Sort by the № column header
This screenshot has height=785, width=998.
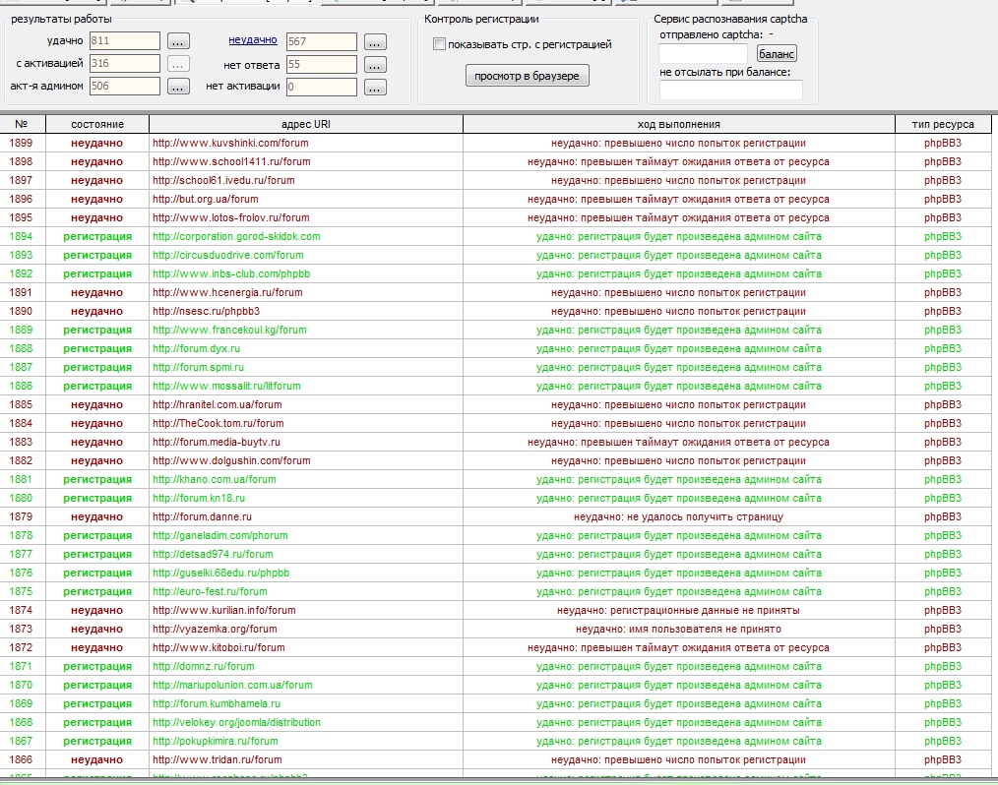click(23, 124)
